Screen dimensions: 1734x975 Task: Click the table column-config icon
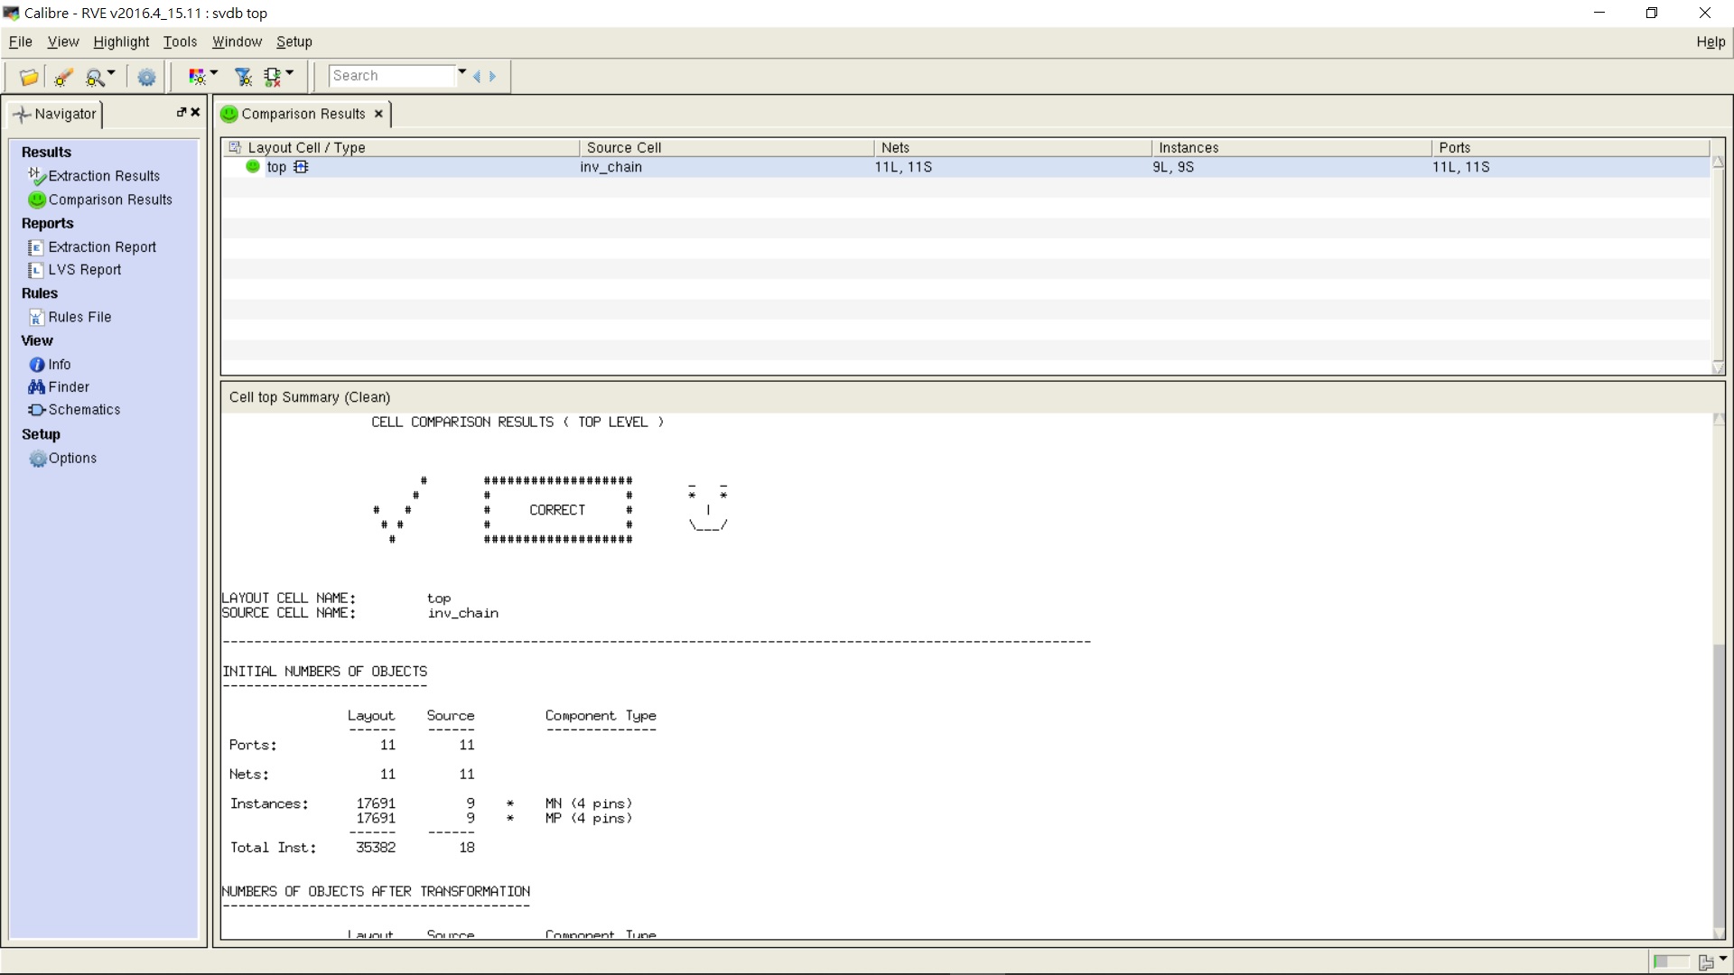point(235,147)
